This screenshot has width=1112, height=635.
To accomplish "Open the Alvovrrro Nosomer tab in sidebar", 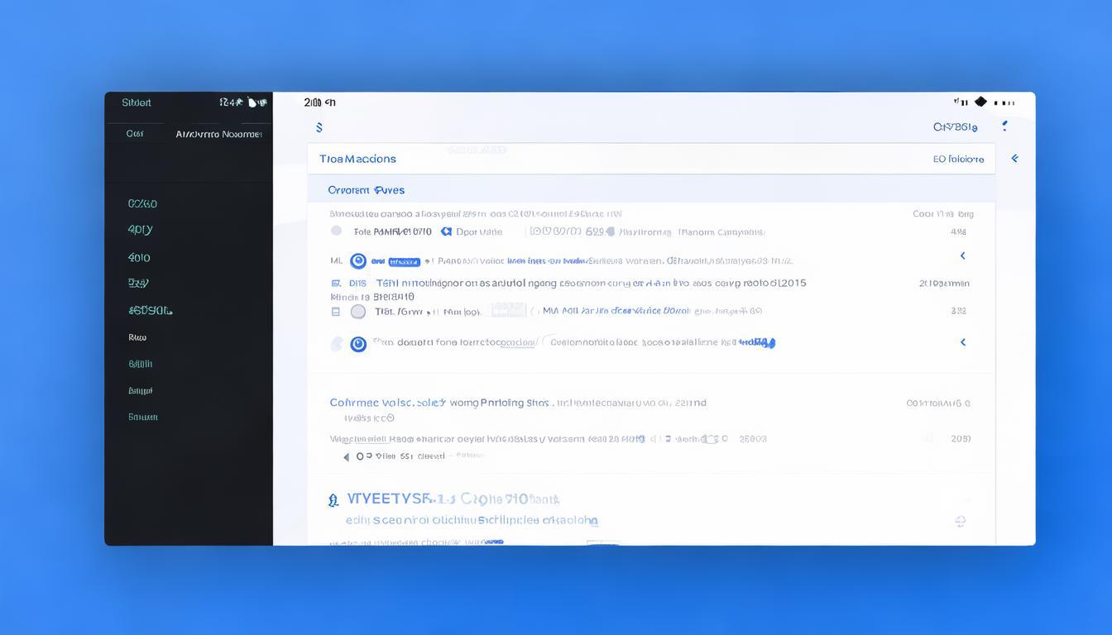I will click(x=218, y=134).
